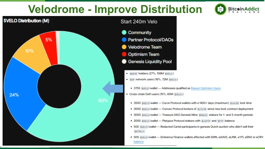Click the 'Partner Protocol/DAOs' legend label
Screen dimensions: 265x149
[x=151, y=40]
